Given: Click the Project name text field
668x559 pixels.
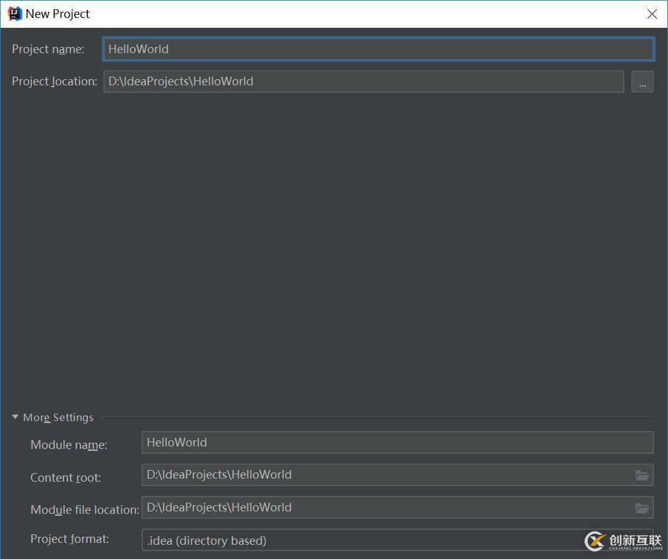Looking at the screenshot, I should pyautogui.click(x=377, y=49).
